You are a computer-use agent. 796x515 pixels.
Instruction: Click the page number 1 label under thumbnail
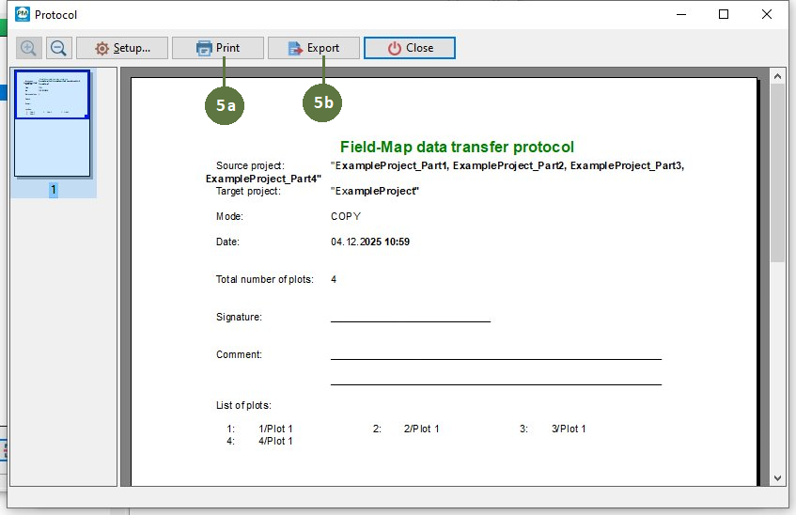pos(54,190)
